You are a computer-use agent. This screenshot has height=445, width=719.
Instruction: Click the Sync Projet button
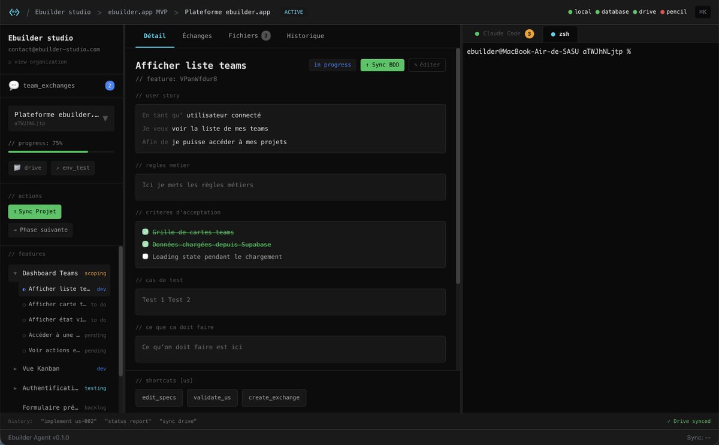(x=35, y=212)
